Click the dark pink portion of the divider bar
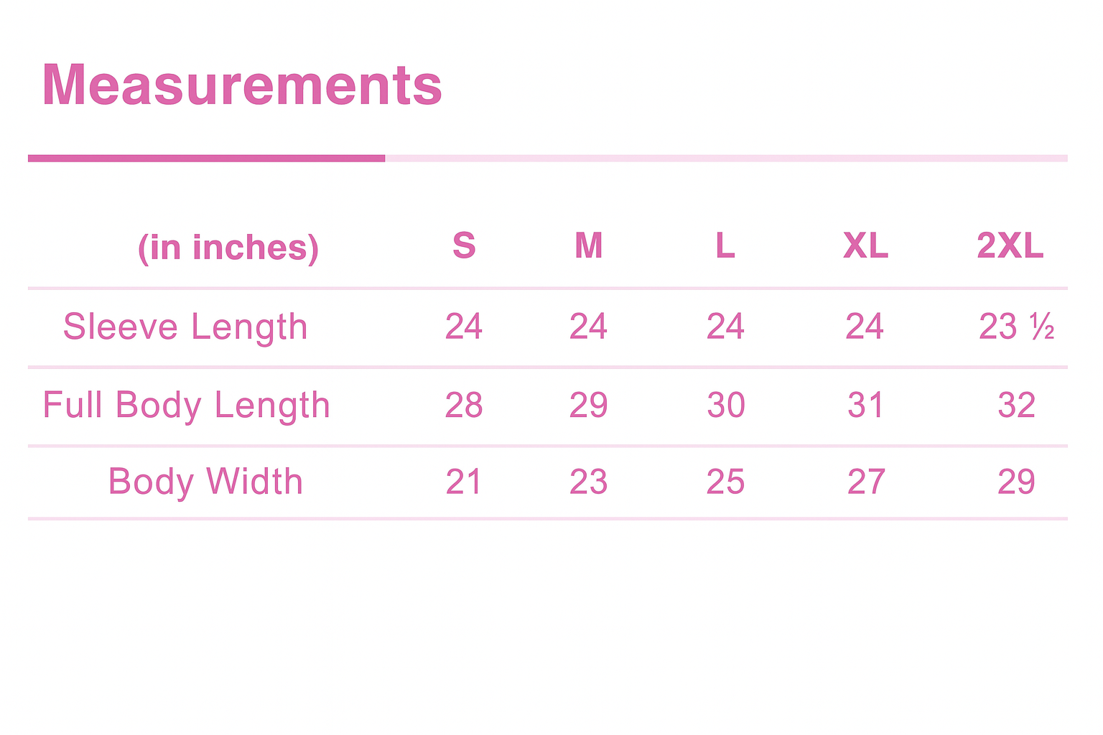The height and width of the screenshot is (735, 1103). [206, 158]
